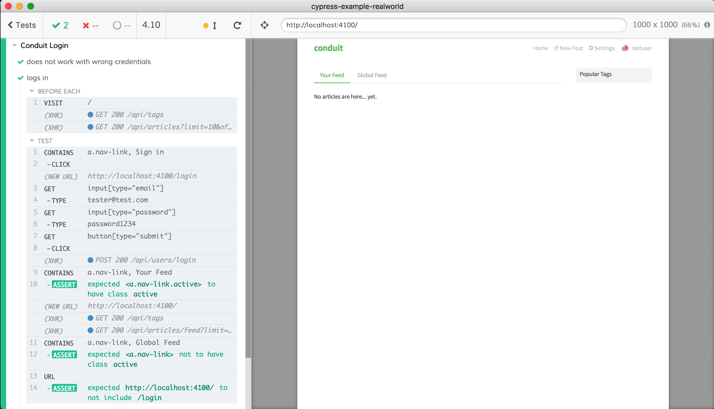Click the testuser avatar icon
714x409 pixels.
point(625,48)
